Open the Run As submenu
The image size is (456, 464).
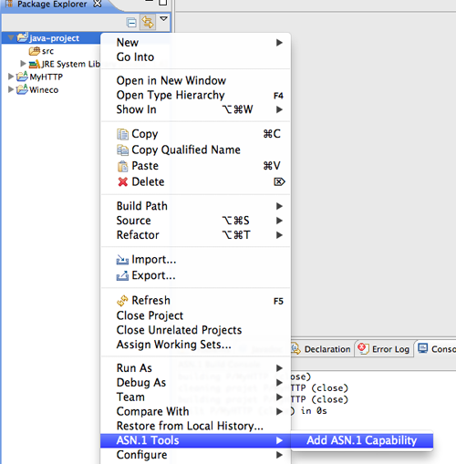195,368
